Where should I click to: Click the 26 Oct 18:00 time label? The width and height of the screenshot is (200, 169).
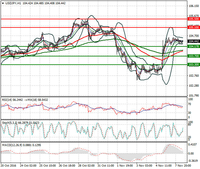pyautogui.click(x=67, y=166)
